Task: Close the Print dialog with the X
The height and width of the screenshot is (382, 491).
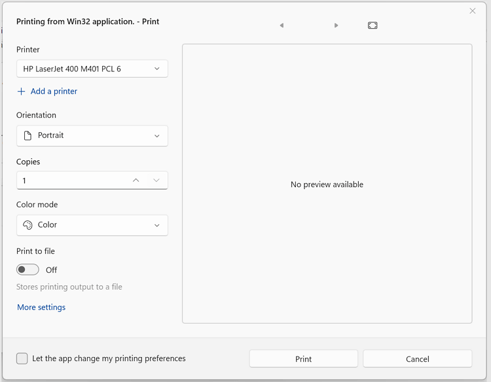Action: [473, 11]
